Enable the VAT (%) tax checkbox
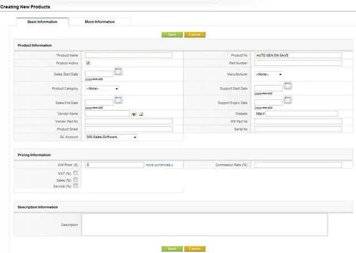 click(x=76, y=173)
